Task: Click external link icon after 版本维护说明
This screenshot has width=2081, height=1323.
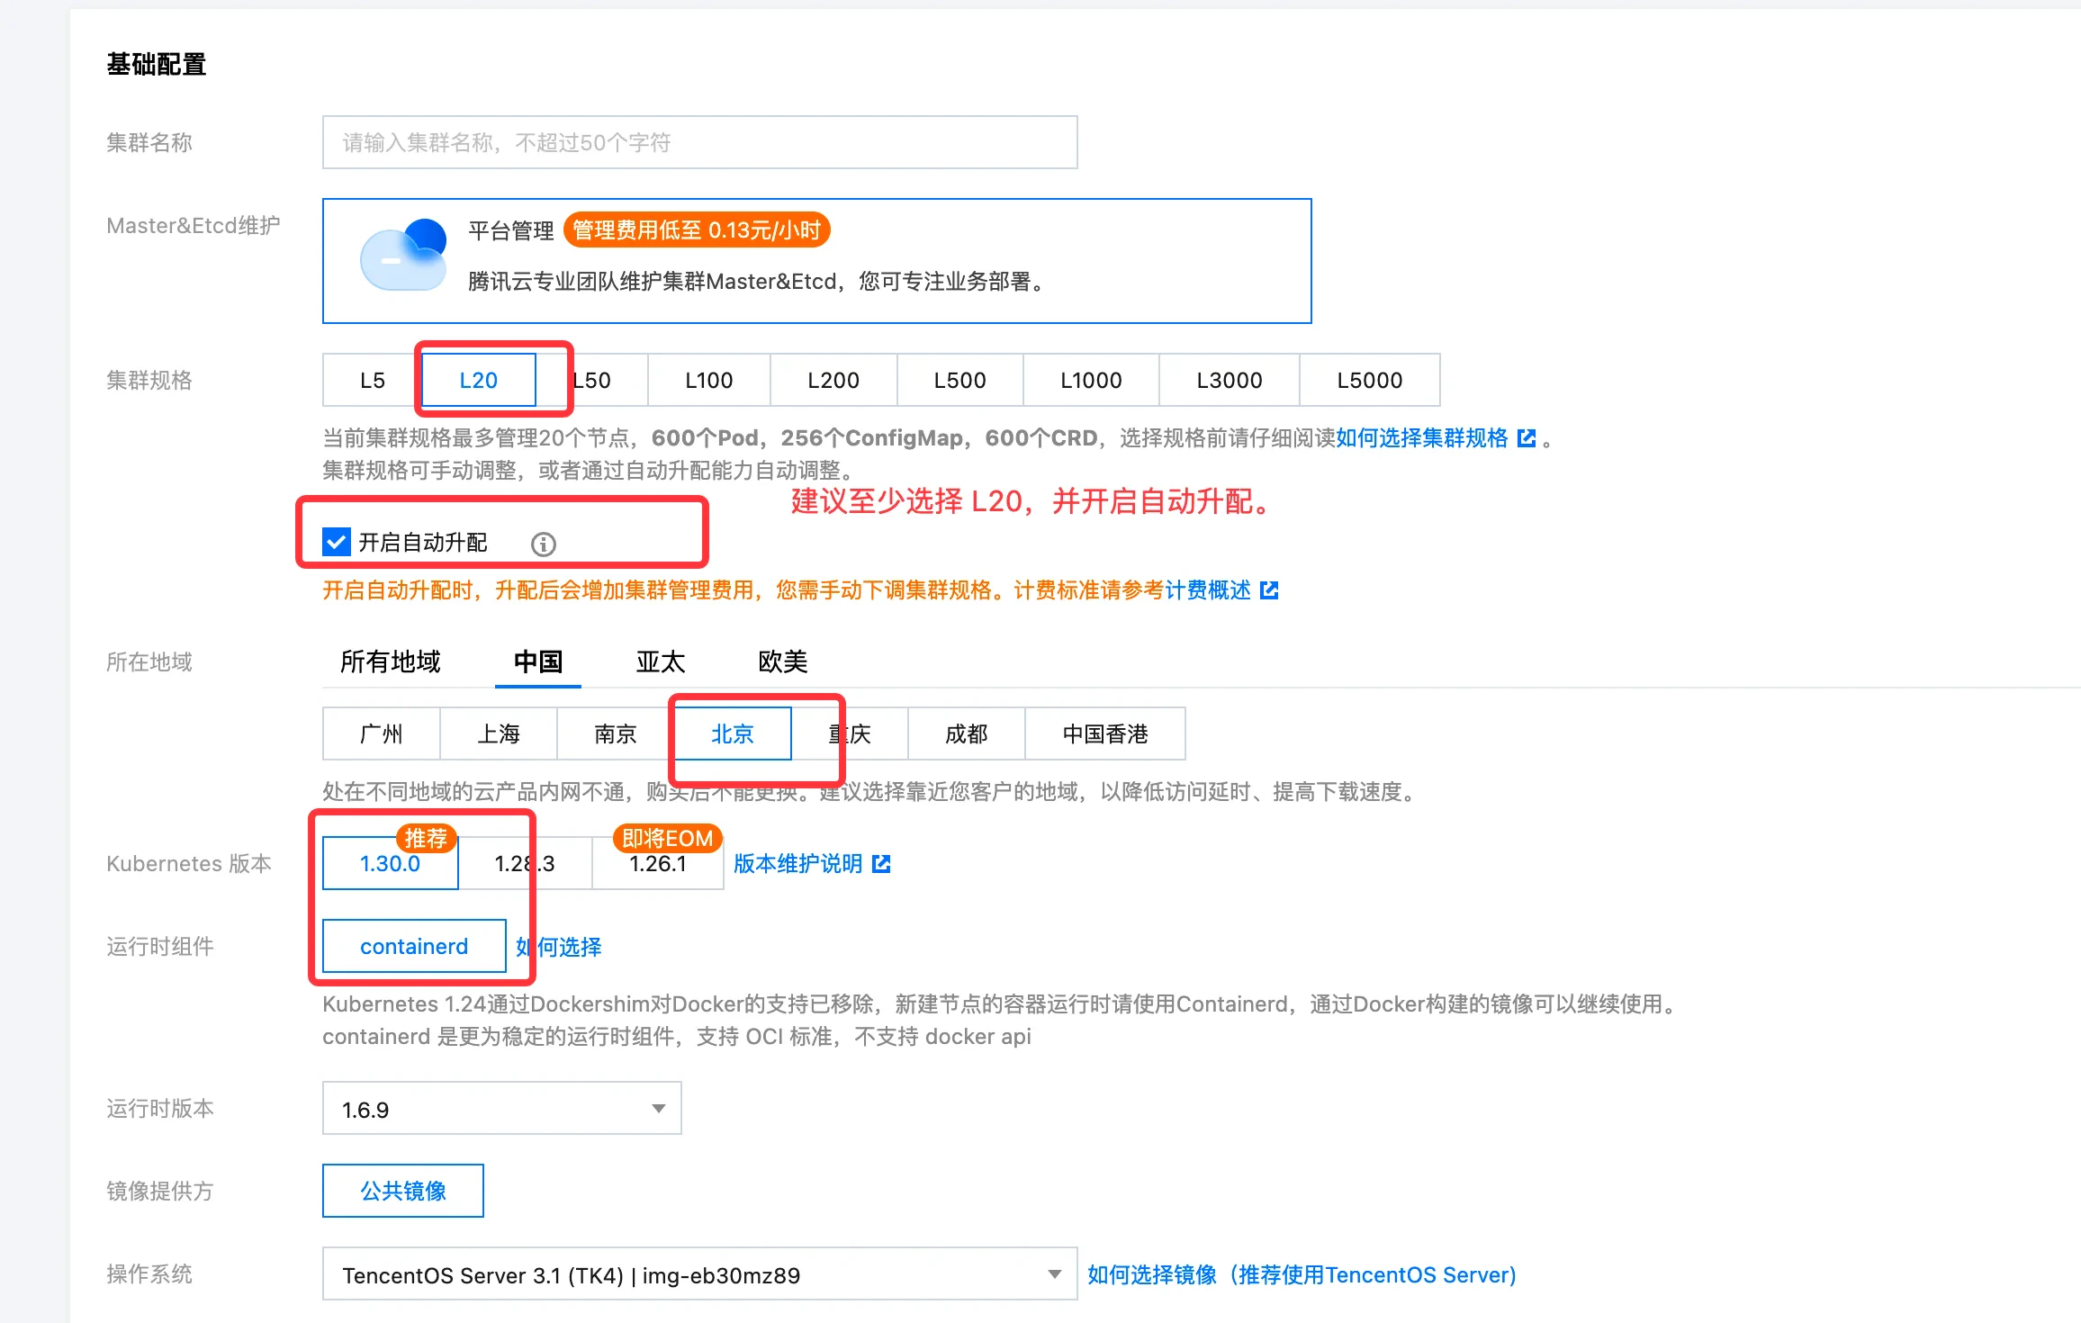Action: 882,864
